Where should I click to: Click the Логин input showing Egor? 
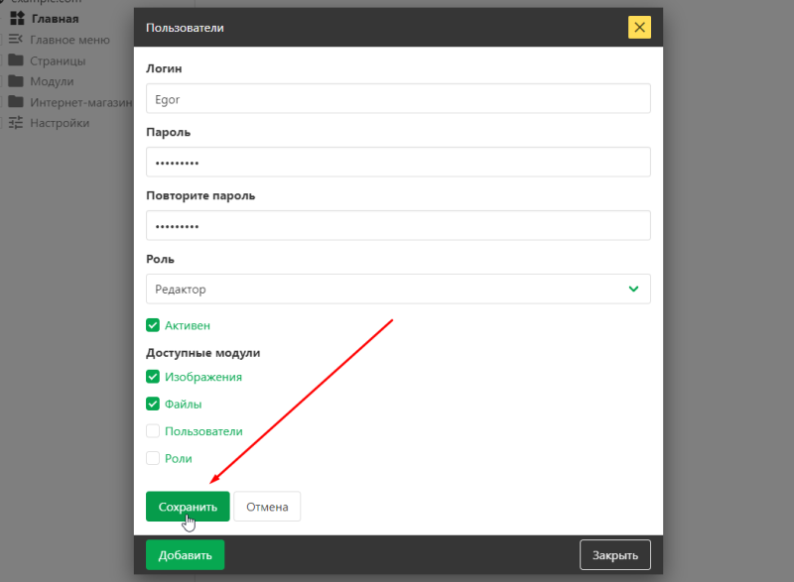click(x=397, y=98)
